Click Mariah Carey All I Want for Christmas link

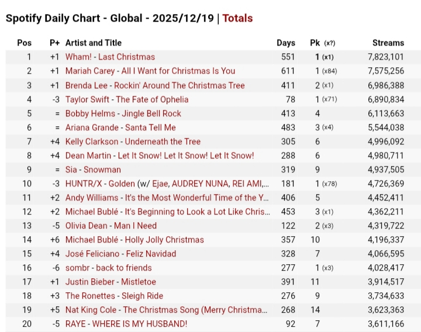(150, 71)
